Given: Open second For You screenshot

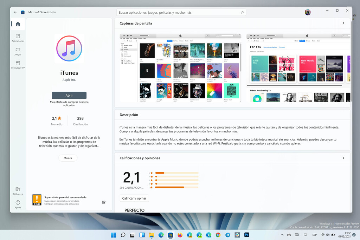Looking at the screenshot, I should 298,68.
